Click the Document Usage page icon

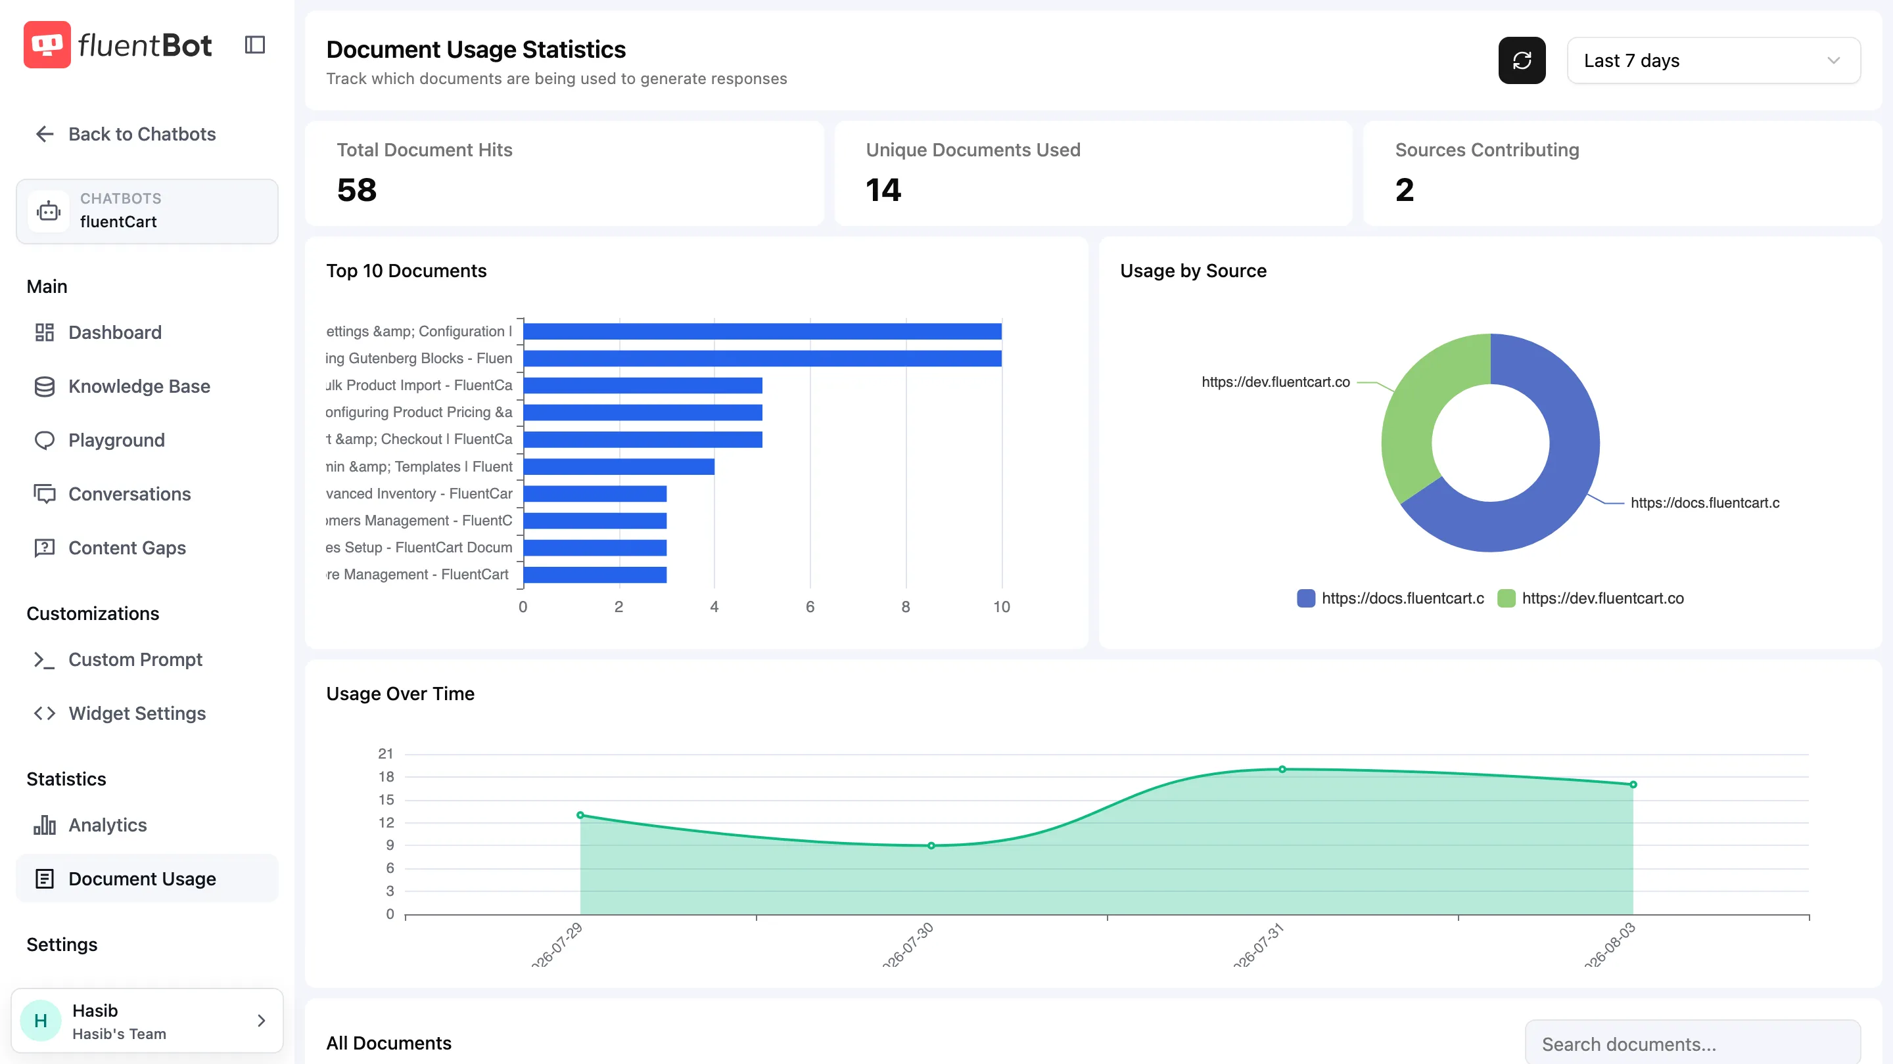45,878
